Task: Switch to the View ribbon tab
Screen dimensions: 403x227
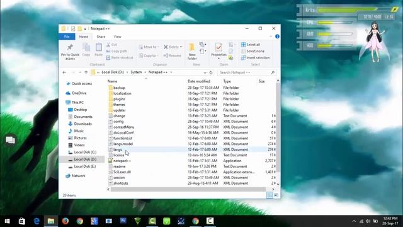Action: (118, 37)
